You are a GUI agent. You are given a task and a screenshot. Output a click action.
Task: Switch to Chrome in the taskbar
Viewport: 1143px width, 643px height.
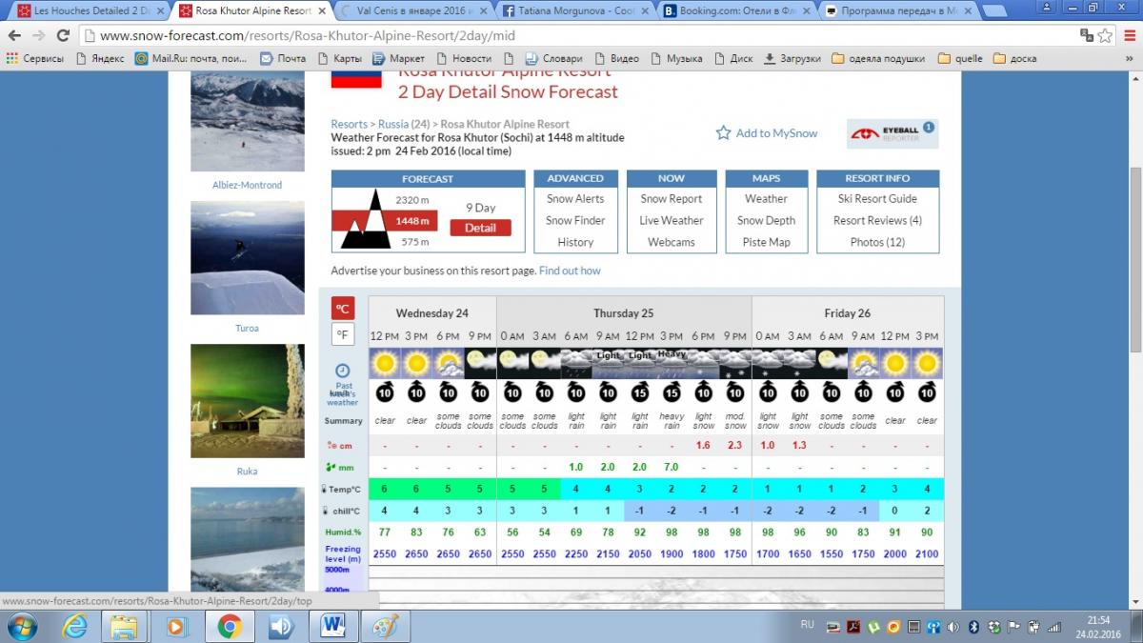coord(228,626)
